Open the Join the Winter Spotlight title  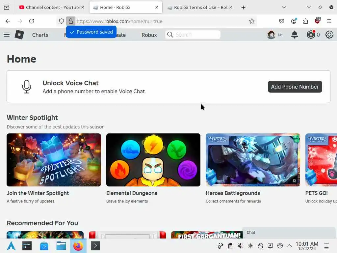tap(38, 193)
